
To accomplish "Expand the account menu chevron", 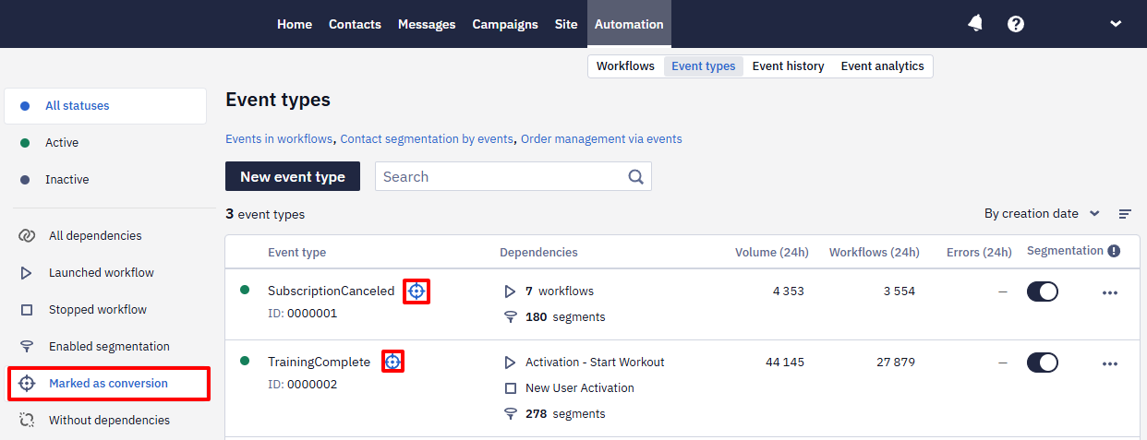I will click(1116, 24).
